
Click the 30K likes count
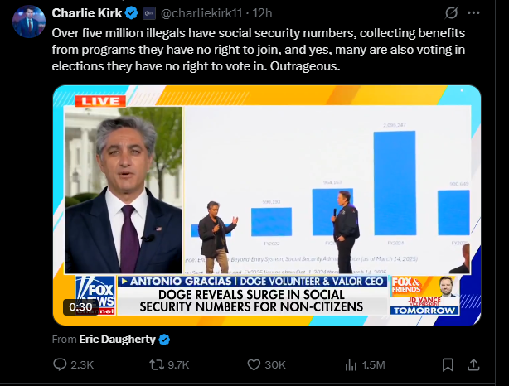tap(274, 364)
